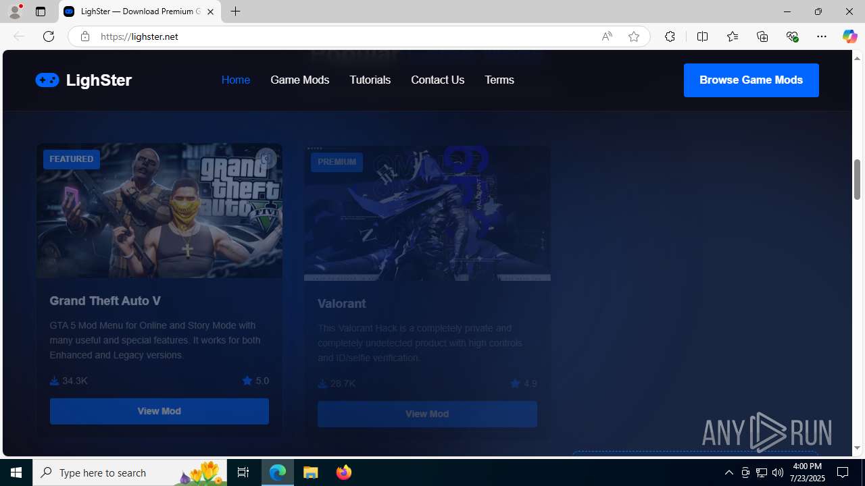The width and height of the screenshot is (865, 486).
Task: Click View Mod for Valorant
Action: 427,414
